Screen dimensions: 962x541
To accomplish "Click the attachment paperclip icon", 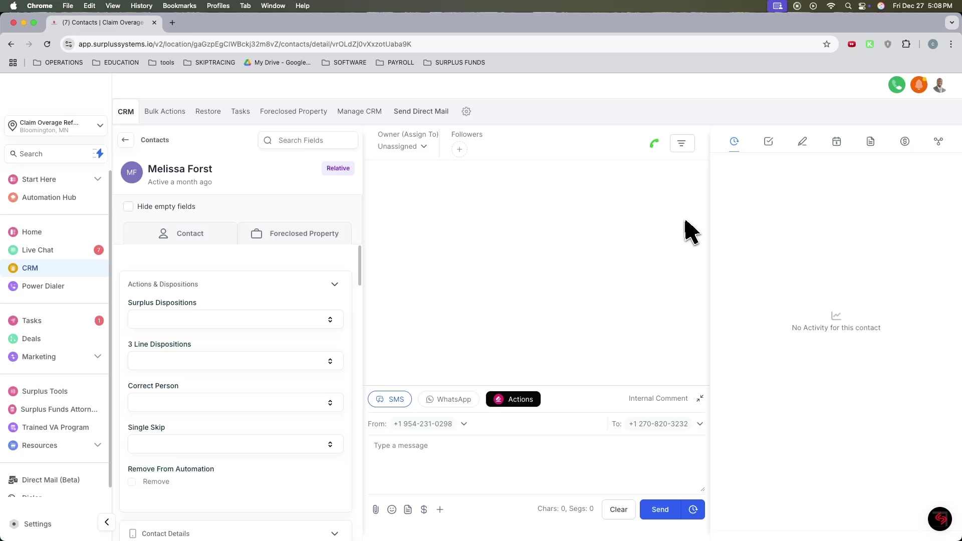I will click(376, 509).
